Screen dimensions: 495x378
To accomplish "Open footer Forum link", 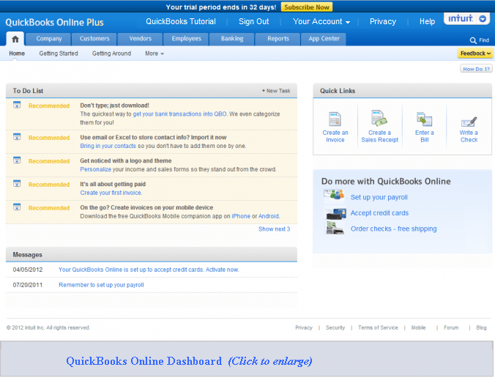I will [x=451, y=327].
